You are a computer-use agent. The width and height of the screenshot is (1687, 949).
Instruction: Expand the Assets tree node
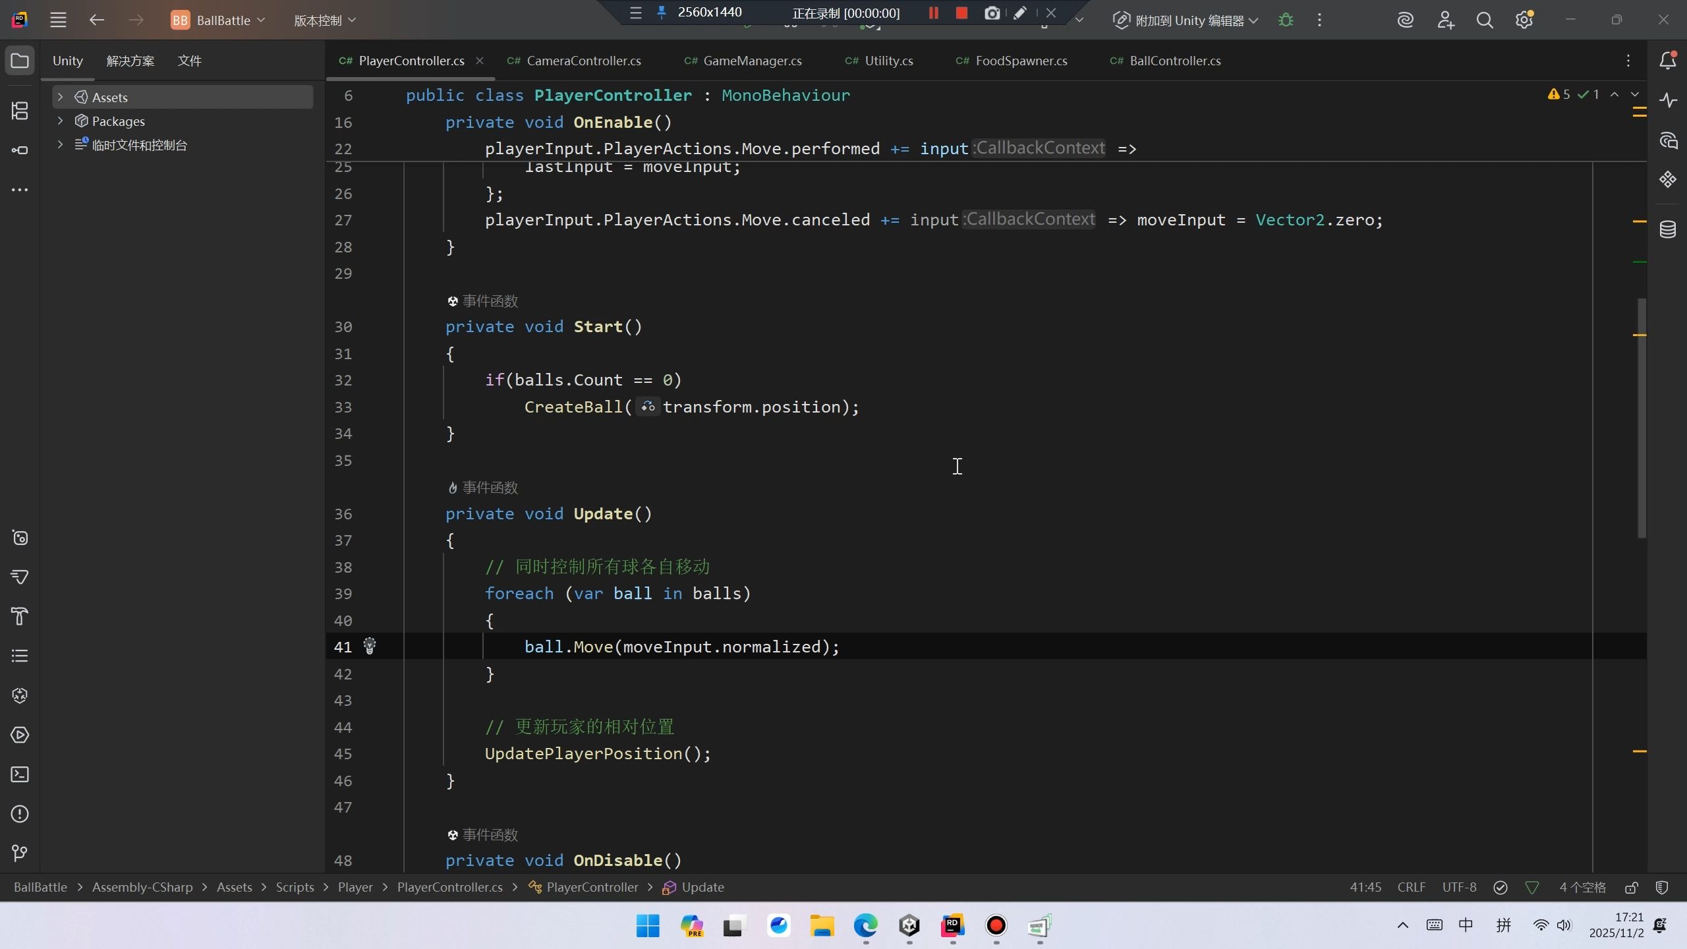click(x=60, y=97)
